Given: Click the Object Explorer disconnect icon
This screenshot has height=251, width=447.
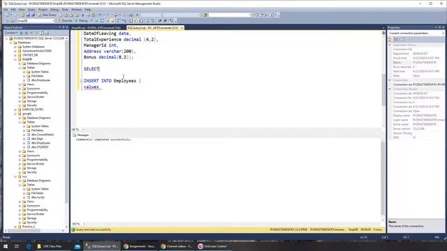Looking at the screenshot, I should coord(27,33).
